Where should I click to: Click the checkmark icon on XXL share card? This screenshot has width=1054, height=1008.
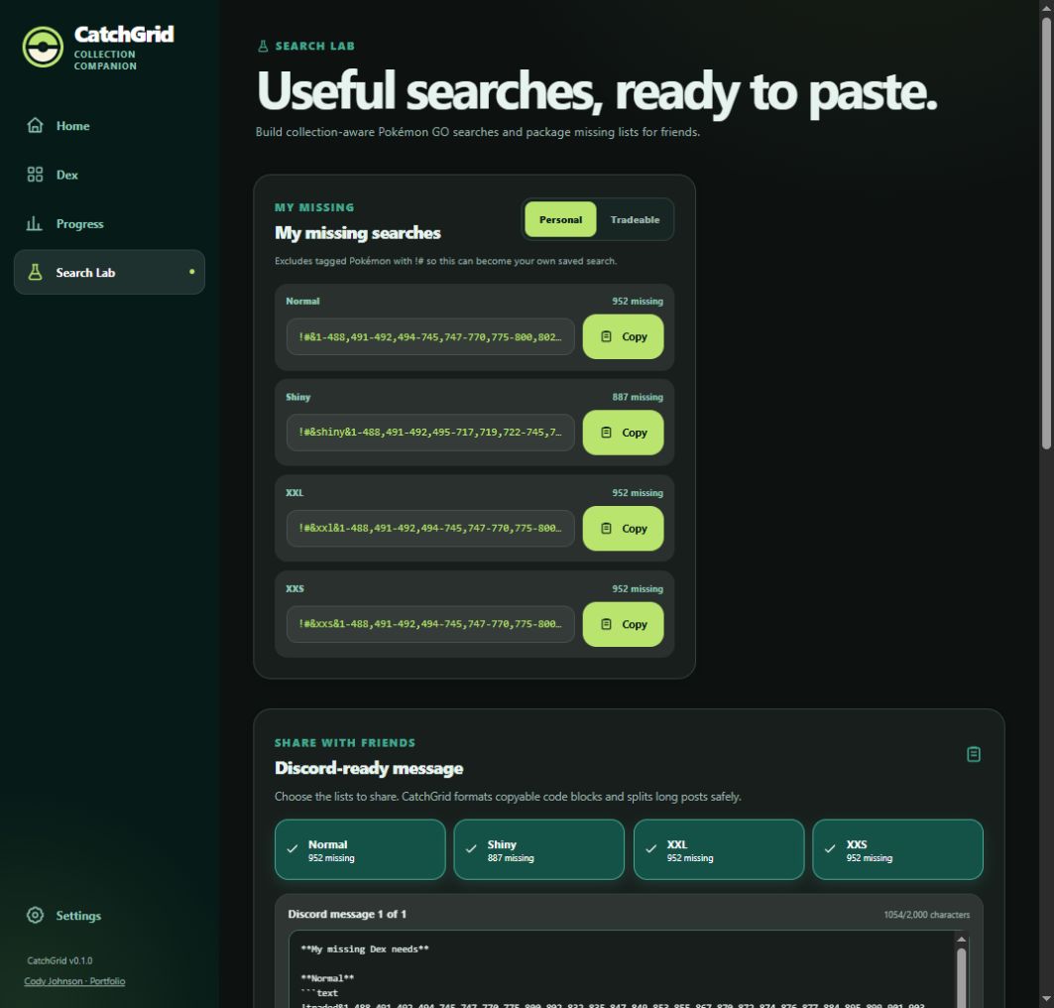pos(651,849)
